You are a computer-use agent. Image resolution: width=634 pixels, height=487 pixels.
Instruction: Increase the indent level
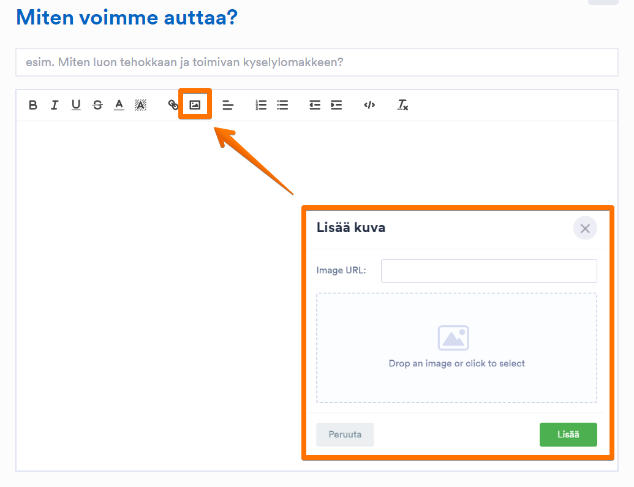pyautogui.click(x=336, y=105)
